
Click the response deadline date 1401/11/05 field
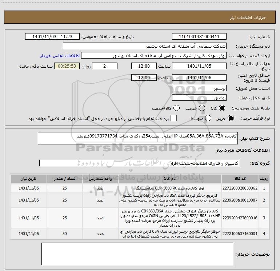coord(199,66)
